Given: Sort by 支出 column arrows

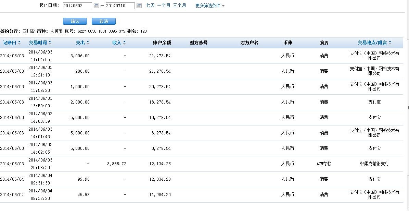Looking at the screenshot, I should point(88,43).
